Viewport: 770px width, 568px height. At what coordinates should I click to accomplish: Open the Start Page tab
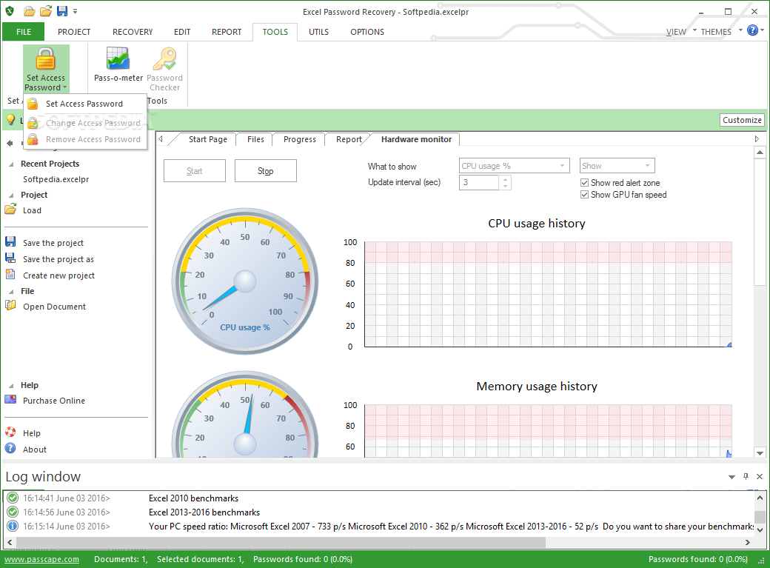[208, 139]
